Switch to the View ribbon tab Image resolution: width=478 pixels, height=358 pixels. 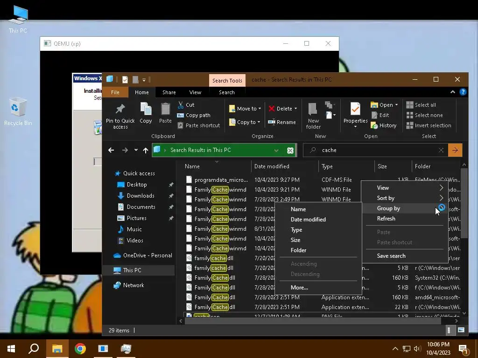pyautogui.click(x=195, y=92)
